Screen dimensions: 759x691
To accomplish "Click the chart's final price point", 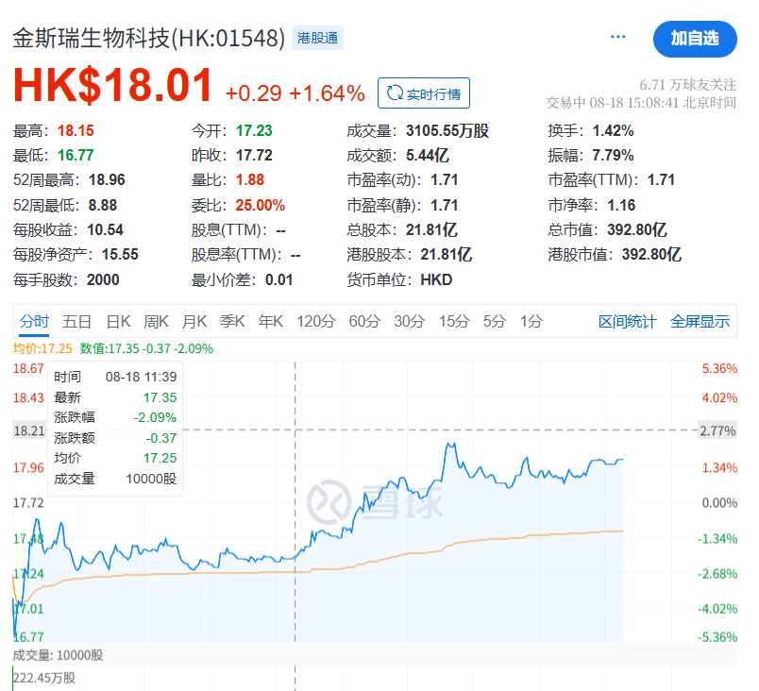I will [x=622, y=460].
